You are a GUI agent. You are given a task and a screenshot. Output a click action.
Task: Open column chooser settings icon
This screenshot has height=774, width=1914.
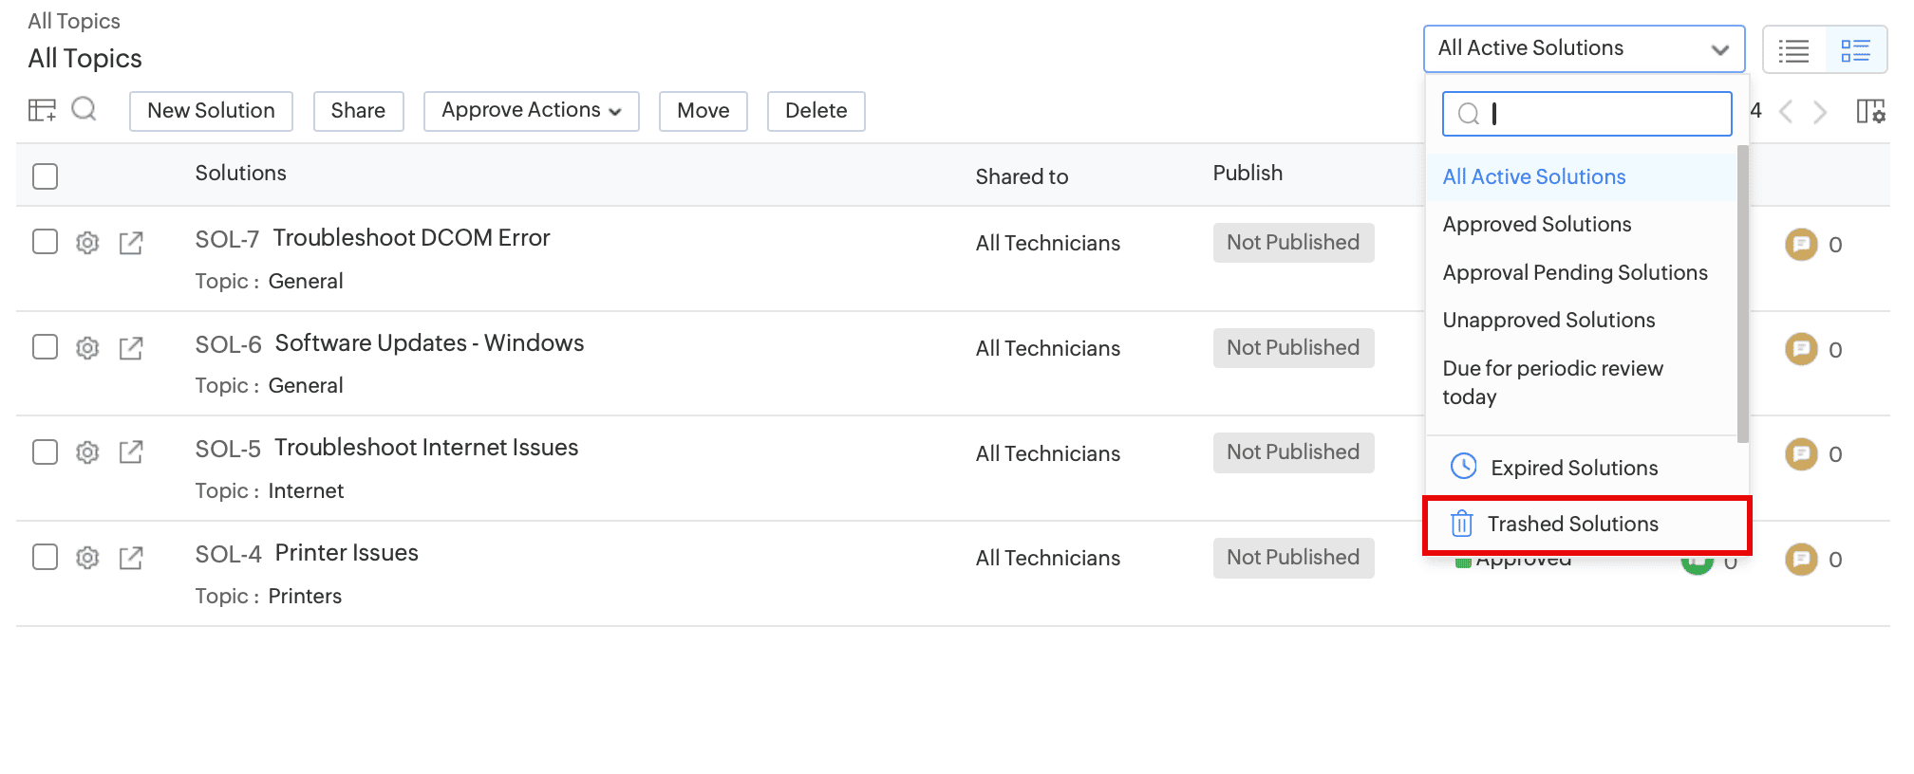[x=1870, y=111]
